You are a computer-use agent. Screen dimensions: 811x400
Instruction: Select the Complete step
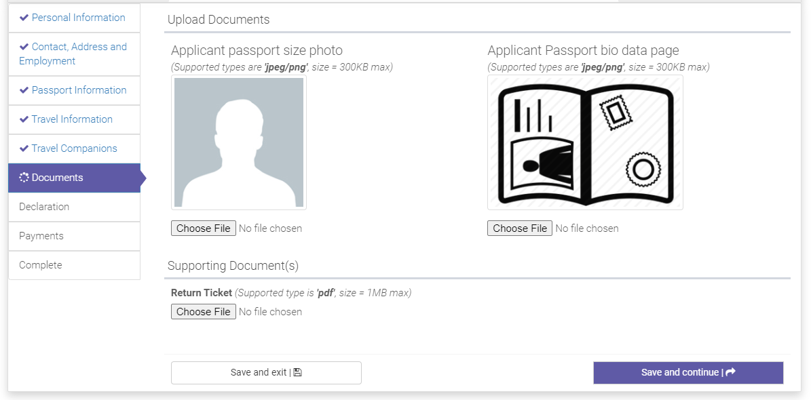[x=74, y=265]
